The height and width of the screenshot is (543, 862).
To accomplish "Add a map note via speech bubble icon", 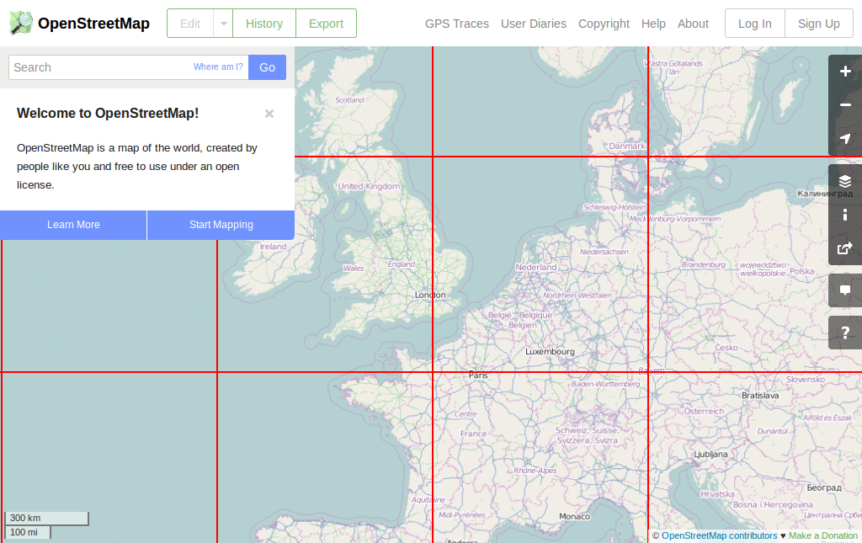I will [x=844, y=290].
